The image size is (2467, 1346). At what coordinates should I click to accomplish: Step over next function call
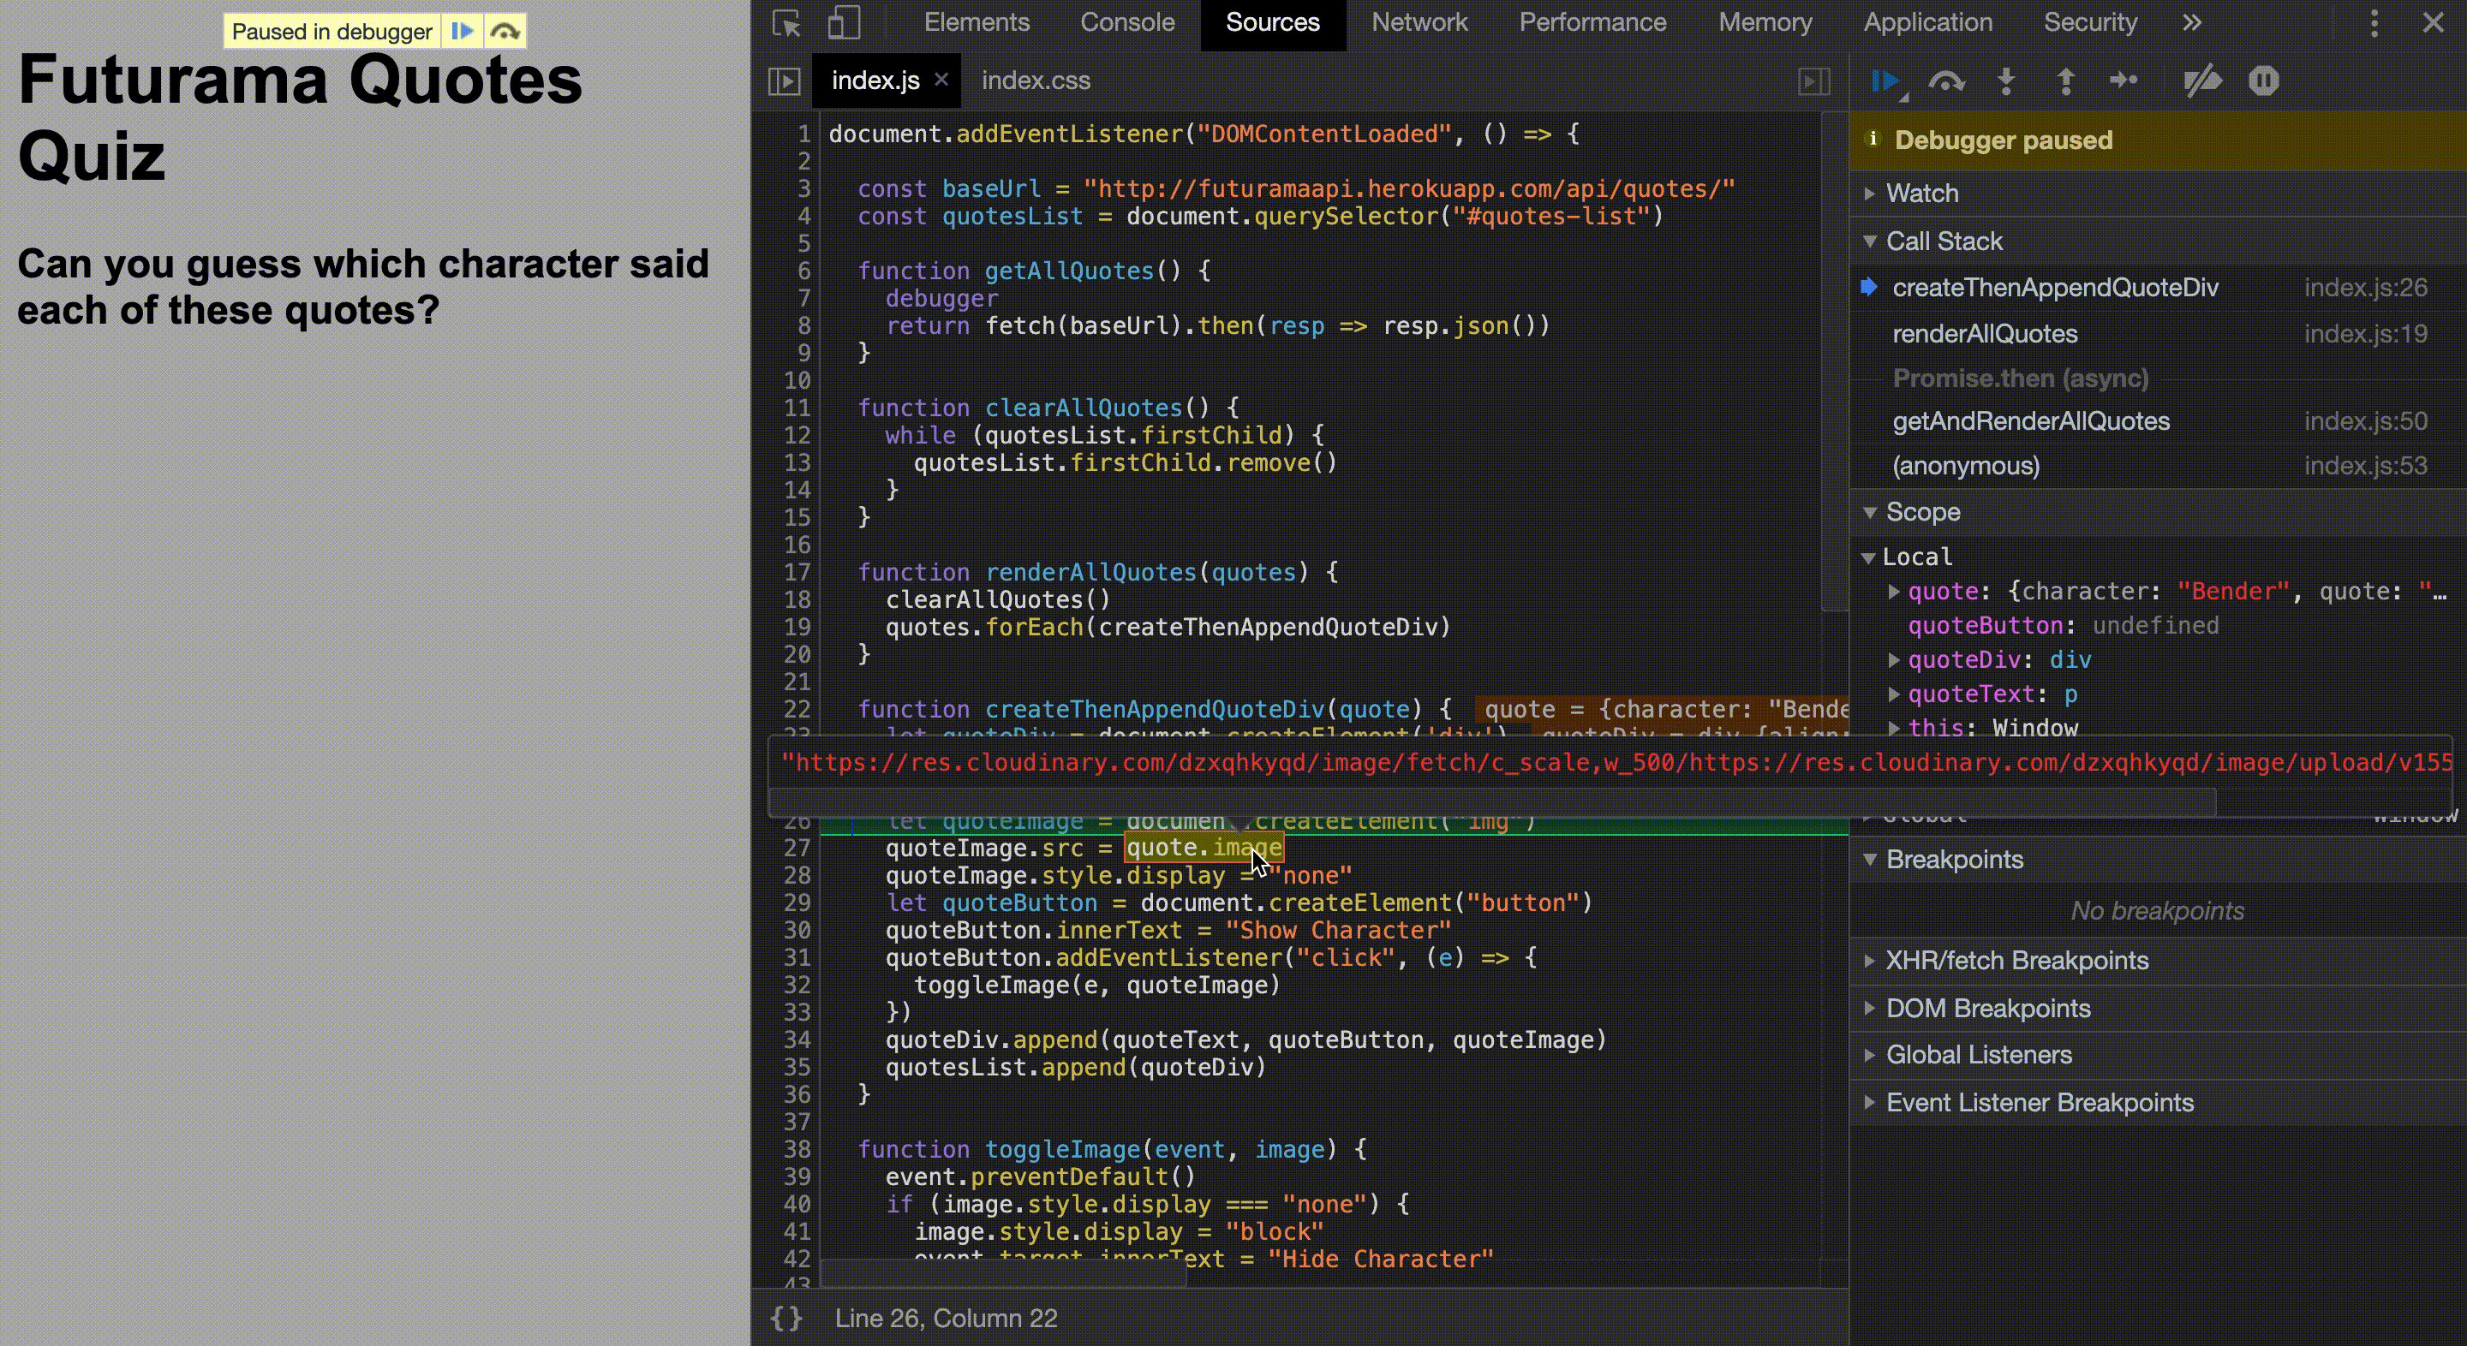(1946, 81)
